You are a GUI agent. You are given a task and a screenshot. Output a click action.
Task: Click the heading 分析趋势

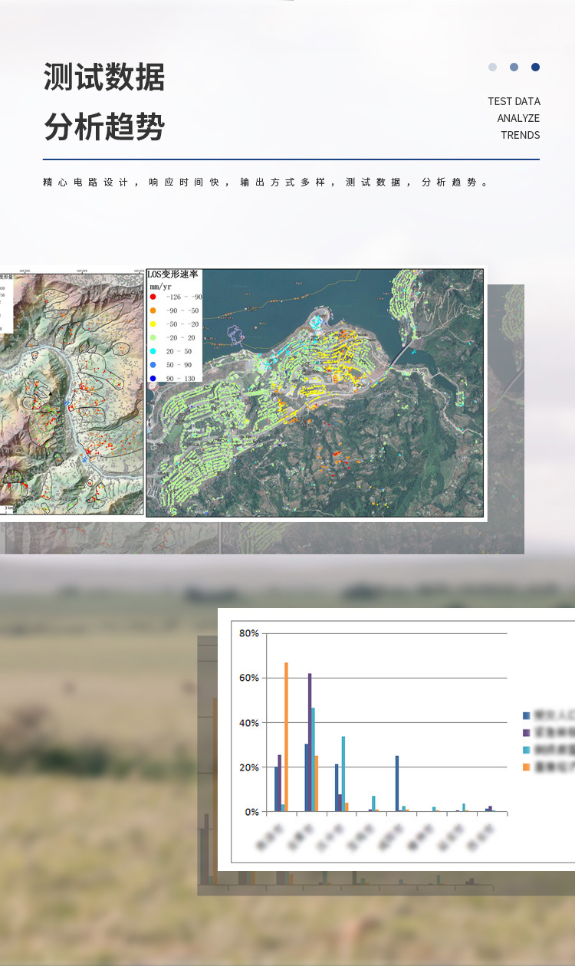point(104,127)
